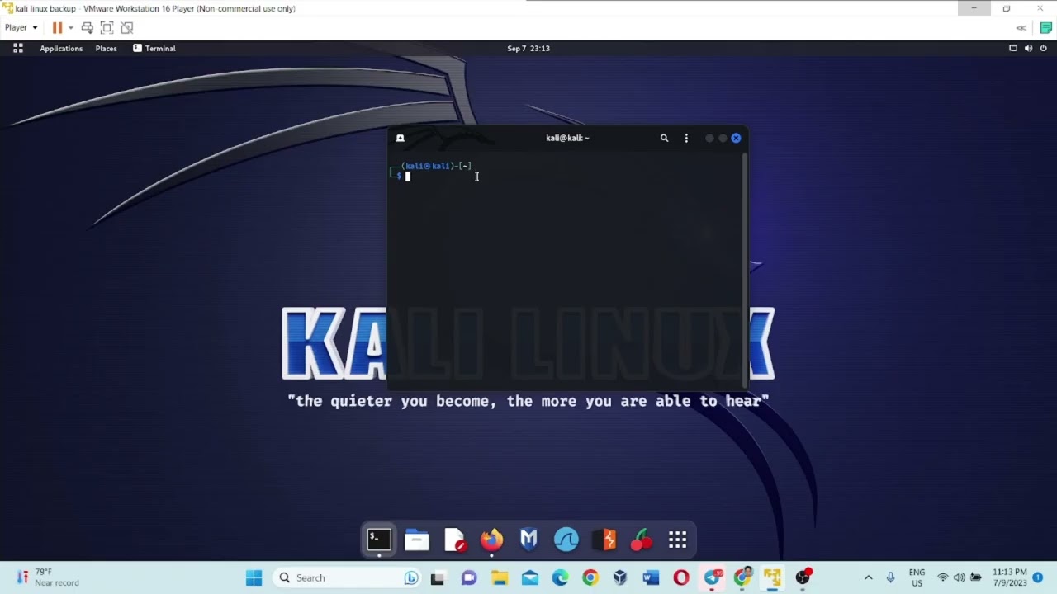The image size is (1057, 594).
Task: Click the microphone tray icon
Action: click(x=890, y=577)
